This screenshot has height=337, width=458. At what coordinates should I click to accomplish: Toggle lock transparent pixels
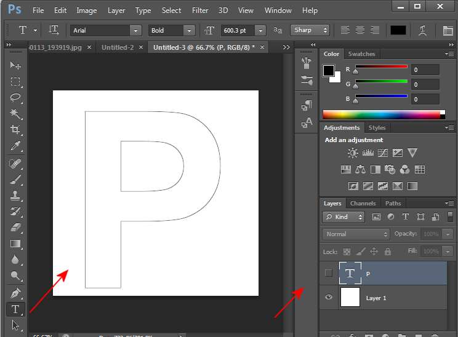[347, 252]
